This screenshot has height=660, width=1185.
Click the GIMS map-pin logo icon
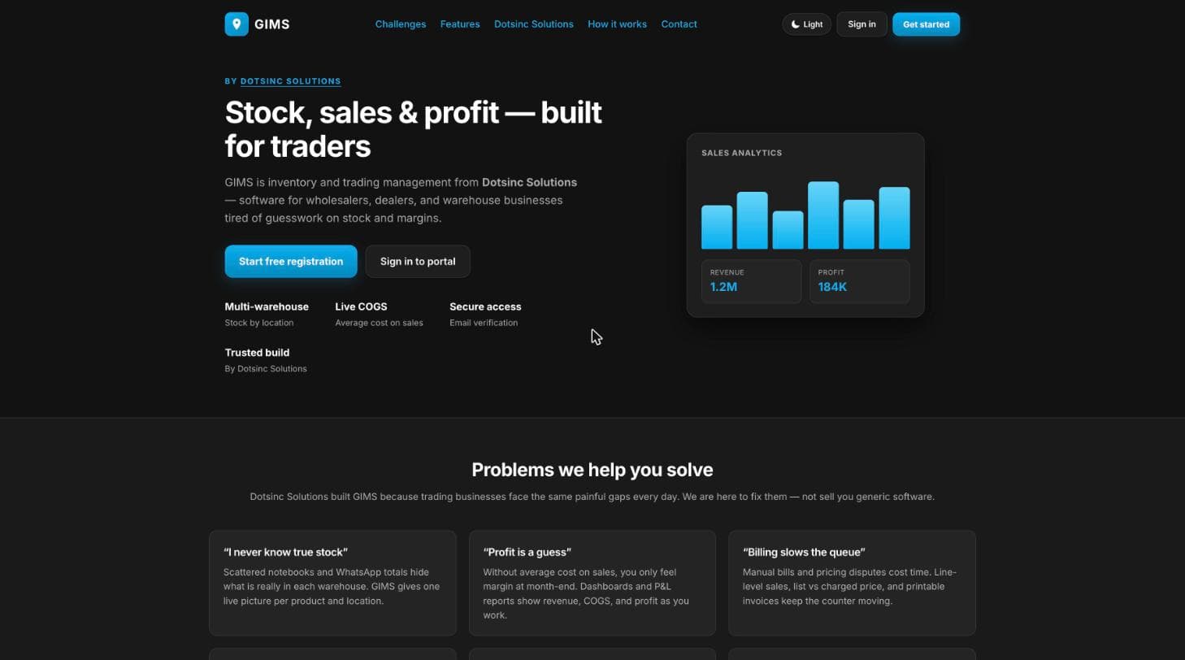tap(237, 24)
